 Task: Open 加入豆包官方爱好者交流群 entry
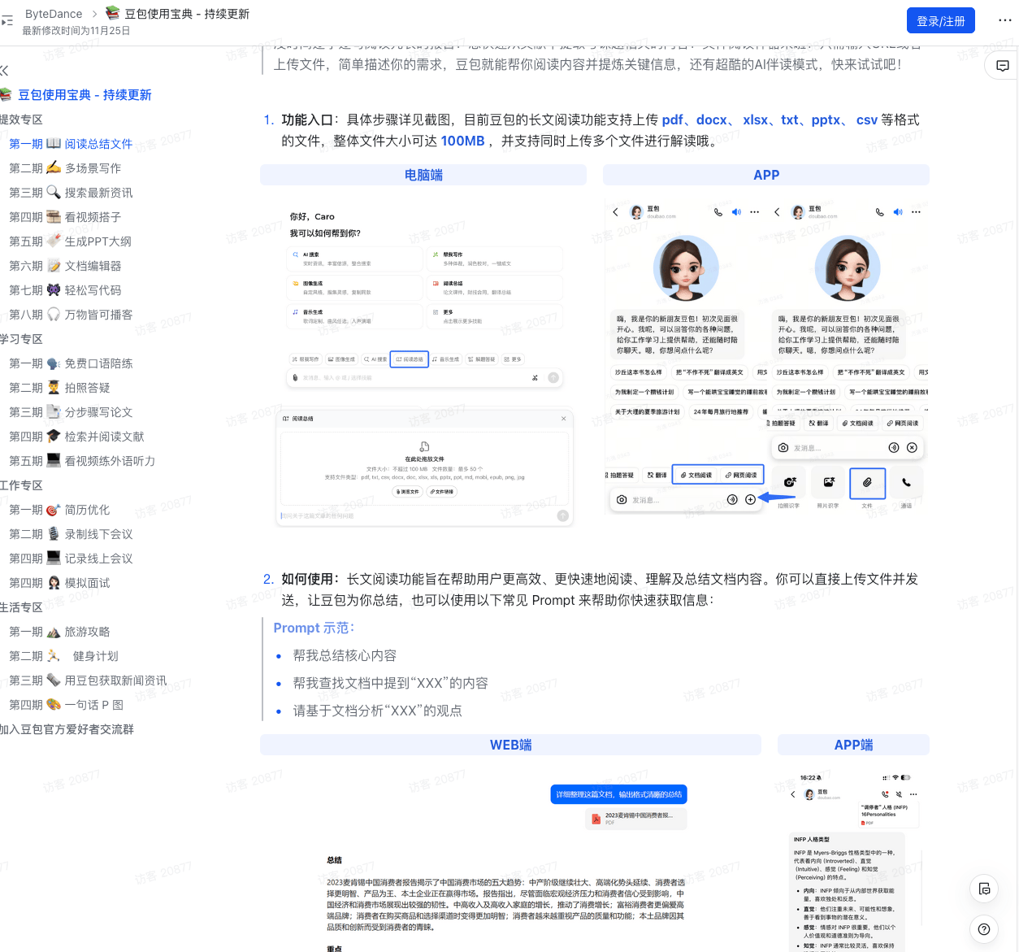click(67, 729)
